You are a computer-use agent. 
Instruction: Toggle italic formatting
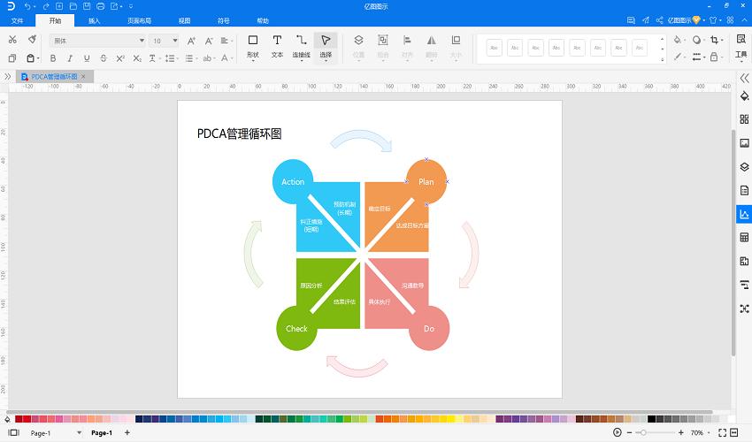[x=70, y=58]
